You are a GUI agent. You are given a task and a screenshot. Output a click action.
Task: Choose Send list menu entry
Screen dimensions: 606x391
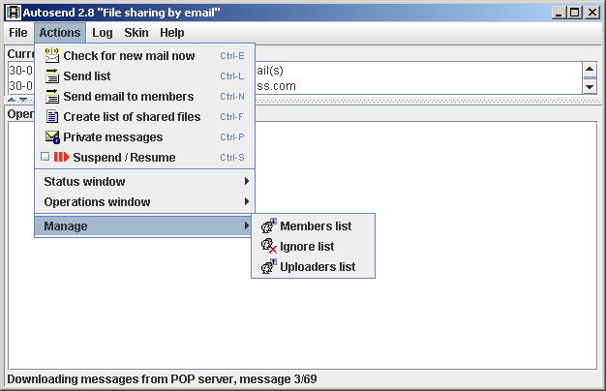[x=144, y=76]
